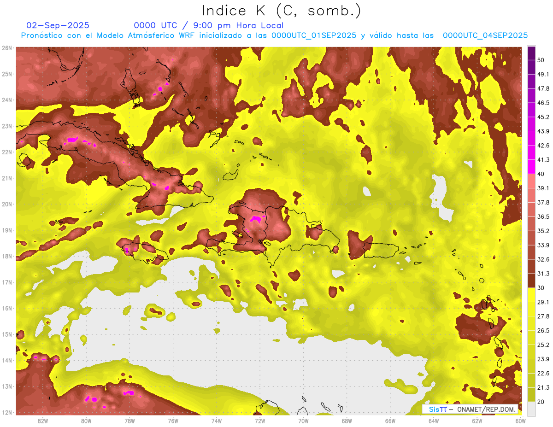
Task: Click the colorbar value "37.8"
Action: [x=542, y=202]
